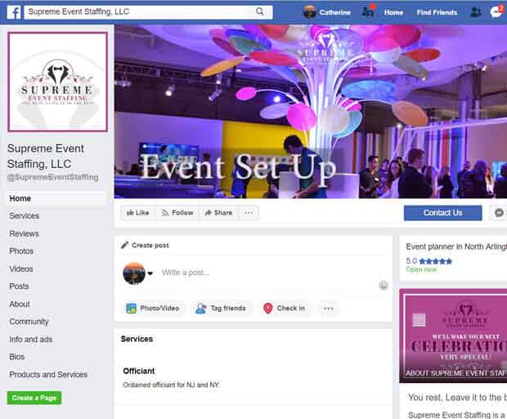Select the Check in location option
The width and height of the screenshot is (507, 419).
point(285,308)
